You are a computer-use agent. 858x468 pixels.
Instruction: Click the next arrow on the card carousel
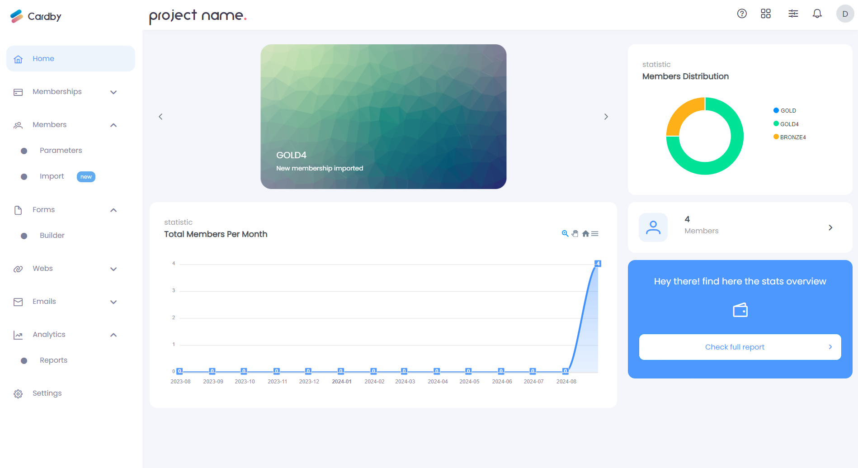[x=606, y=116]
